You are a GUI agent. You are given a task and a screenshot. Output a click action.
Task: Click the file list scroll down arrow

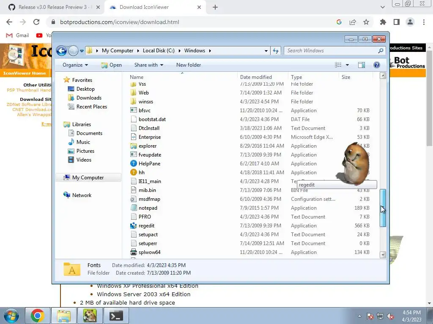tap(383, 255)
